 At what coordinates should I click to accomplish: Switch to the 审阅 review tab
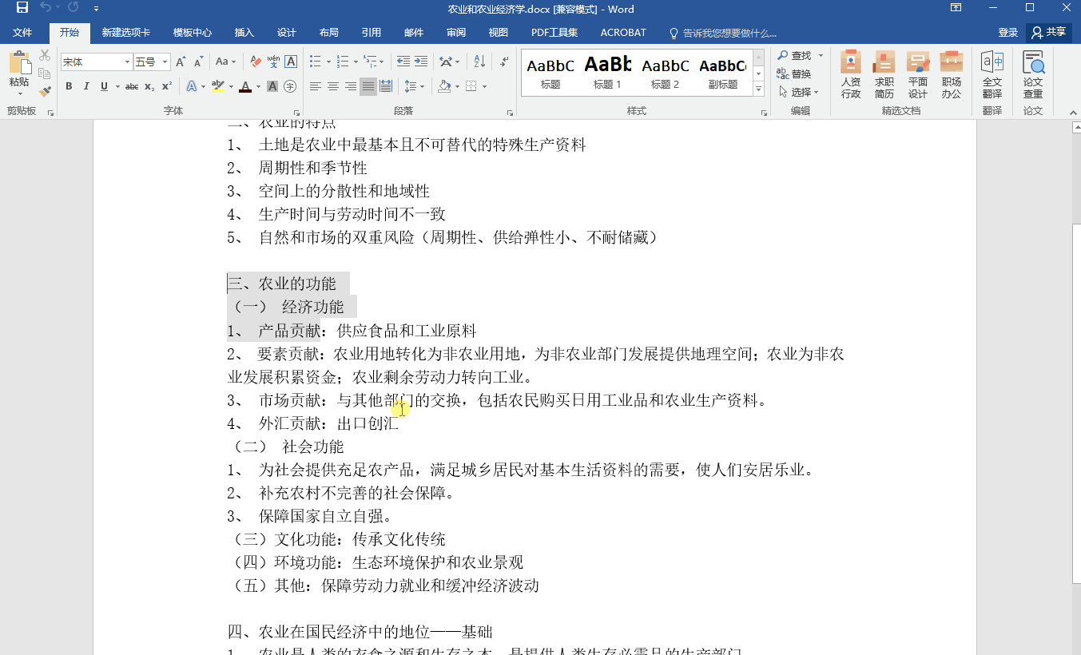(x=456, y=33)
